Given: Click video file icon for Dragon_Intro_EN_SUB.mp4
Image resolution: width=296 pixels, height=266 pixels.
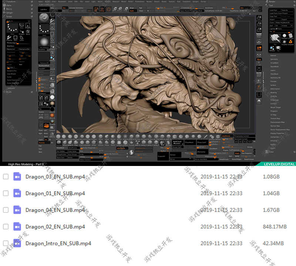Looking at the screenshot, I should 17,243.
